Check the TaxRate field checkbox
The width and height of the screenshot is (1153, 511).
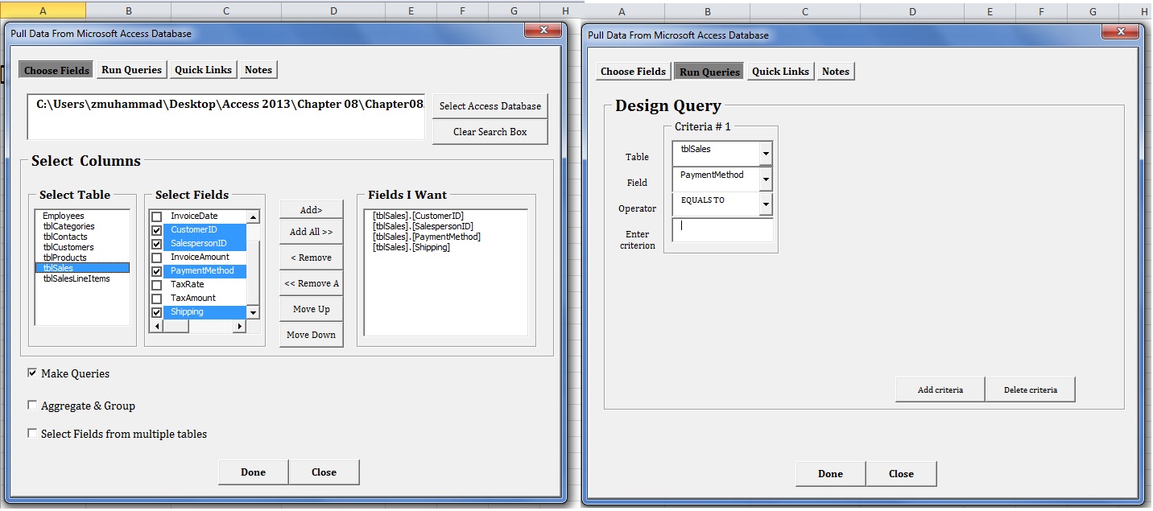tap(157, 285)
